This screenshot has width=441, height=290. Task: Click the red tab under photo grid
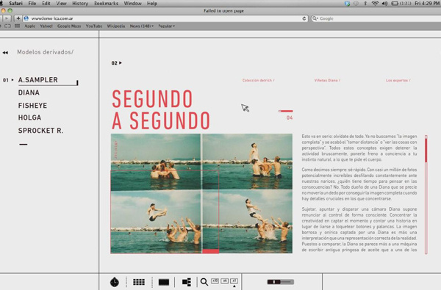click(210, 251)
